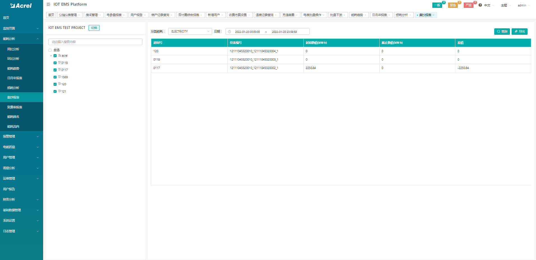
Task: Open 复费率报表 in the sidebar
Action: click(22, 107)
